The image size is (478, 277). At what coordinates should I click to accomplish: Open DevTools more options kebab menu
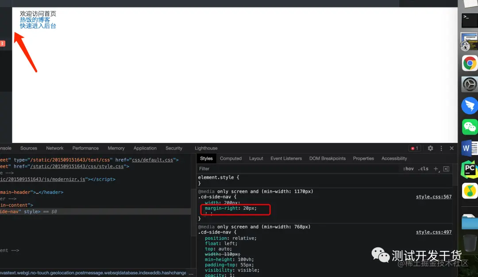coord(441,148)
